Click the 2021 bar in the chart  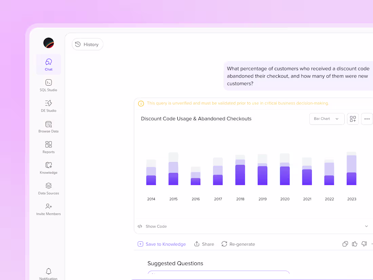[307, 171]
